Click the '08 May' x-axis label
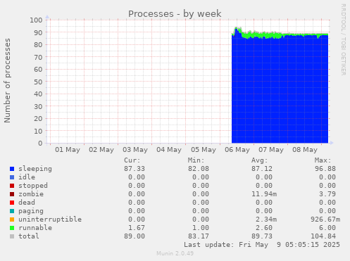 [305, 150]
